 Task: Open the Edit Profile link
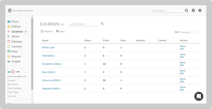[12, 84]
